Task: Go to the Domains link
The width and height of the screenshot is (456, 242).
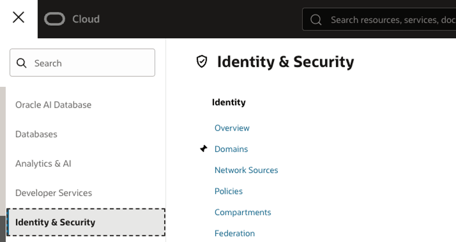Action: [x=231, y=149]
